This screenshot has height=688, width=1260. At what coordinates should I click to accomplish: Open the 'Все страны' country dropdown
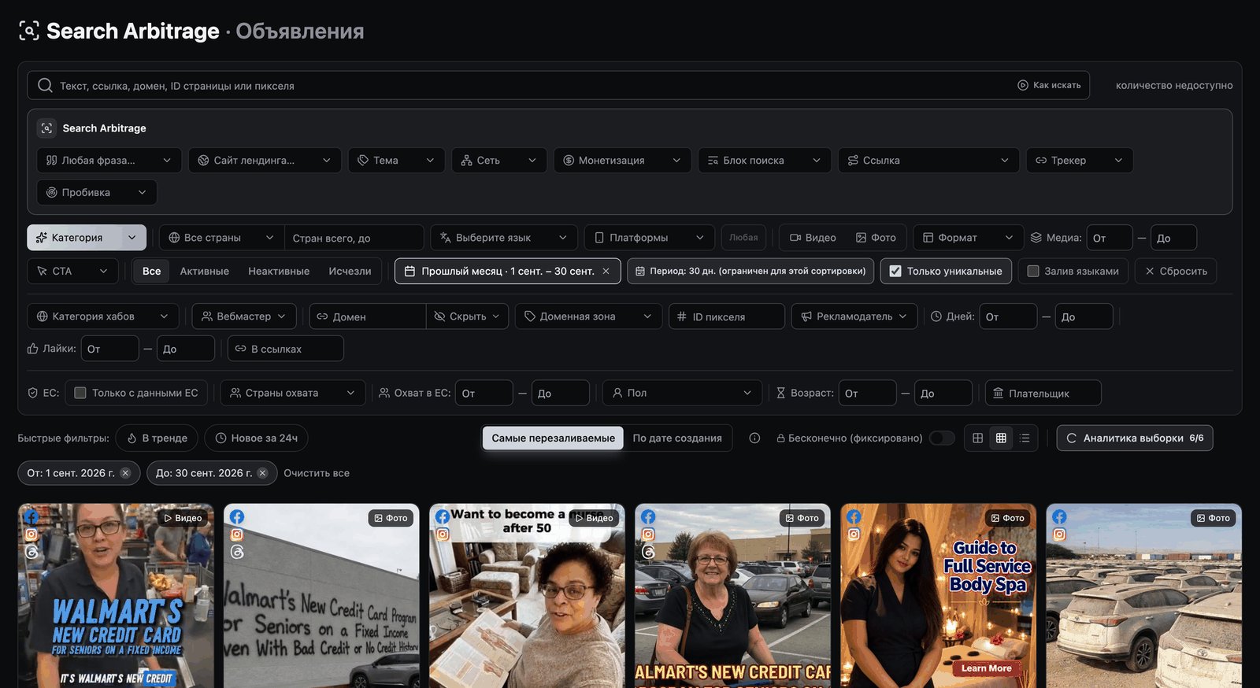(x=221, y=238)
